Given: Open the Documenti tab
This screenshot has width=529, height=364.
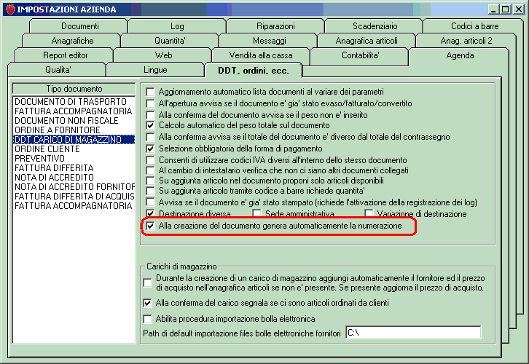Looking at the screenshot, I should tap(79, 26).
